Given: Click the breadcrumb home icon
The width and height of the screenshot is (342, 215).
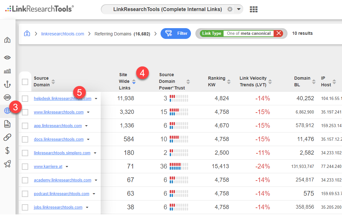Looking at the screenshot, I should (x=27, y=33).
